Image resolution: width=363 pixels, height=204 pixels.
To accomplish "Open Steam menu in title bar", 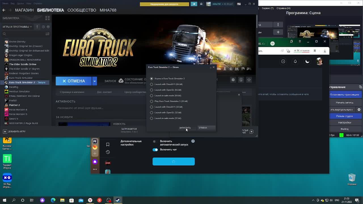I will (x=5, y=4).
